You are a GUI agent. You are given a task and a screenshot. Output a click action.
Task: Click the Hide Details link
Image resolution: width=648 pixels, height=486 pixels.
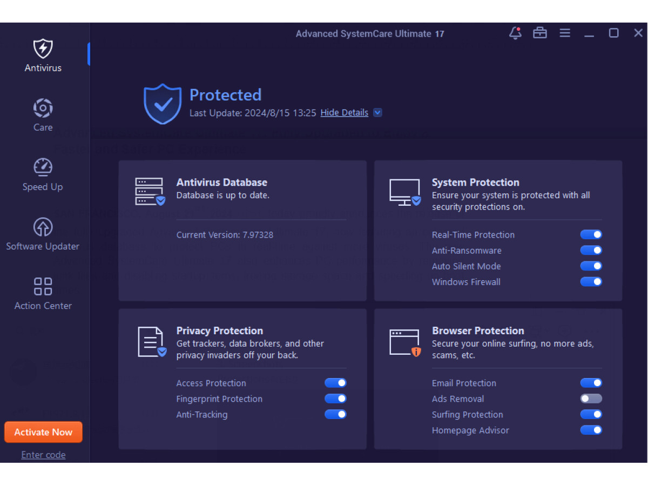click(344, 112)
